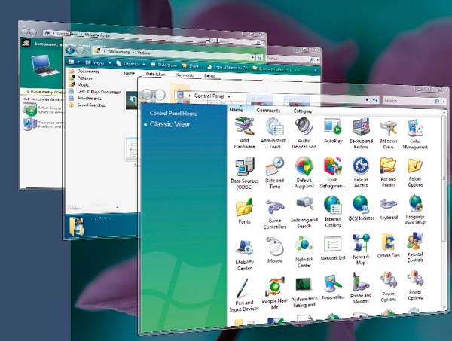This screenshot has width=452, height=341.
Task: Open the Indexing and Search icon
Action: tap(304, 205)
